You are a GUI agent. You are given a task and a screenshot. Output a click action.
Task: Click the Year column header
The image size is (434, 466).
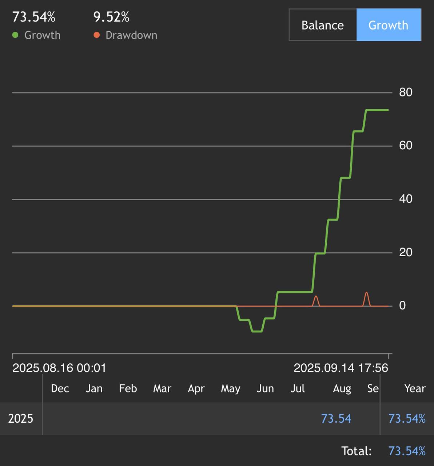(415, 388)
